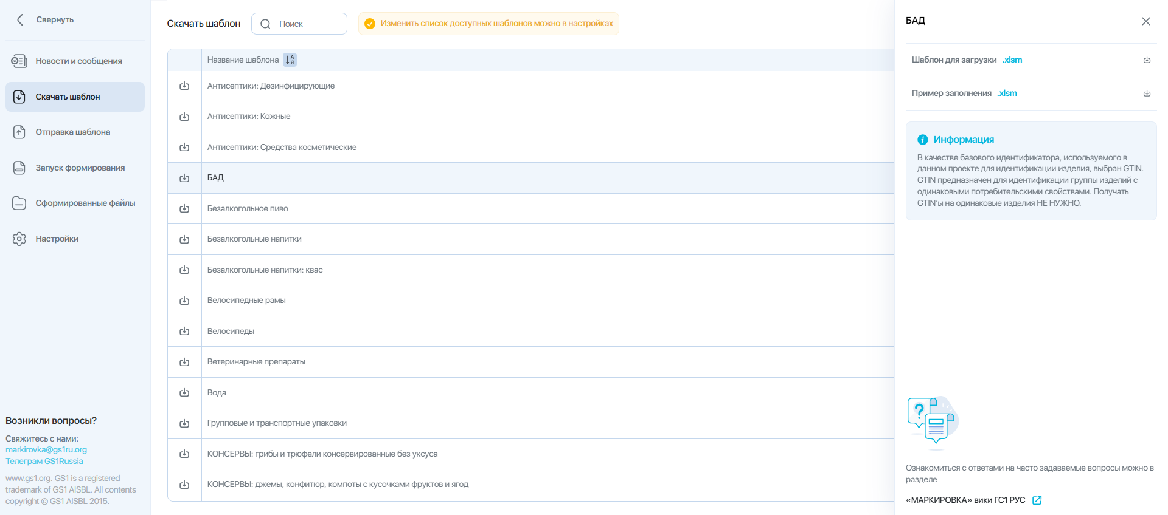Email markirovka@gs1ru.org support link
1168x515 pixels.
tap(46, 450)
